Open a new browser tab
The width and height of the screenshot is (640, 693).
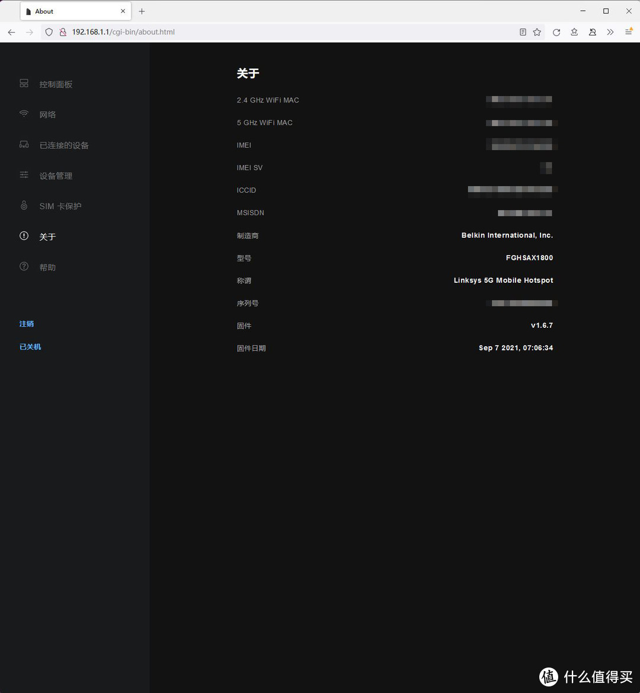tap(142, 11)
